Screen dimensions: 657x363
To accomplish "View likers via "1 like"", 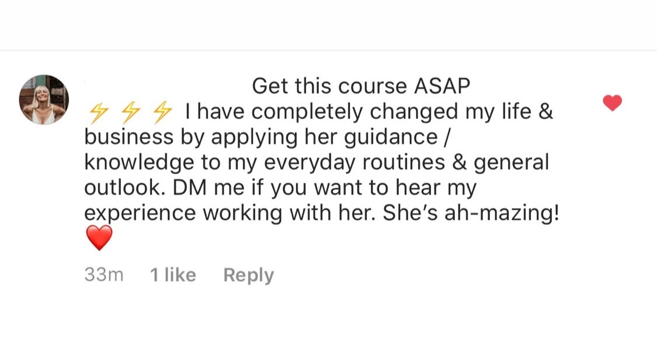I will [173, 275].
